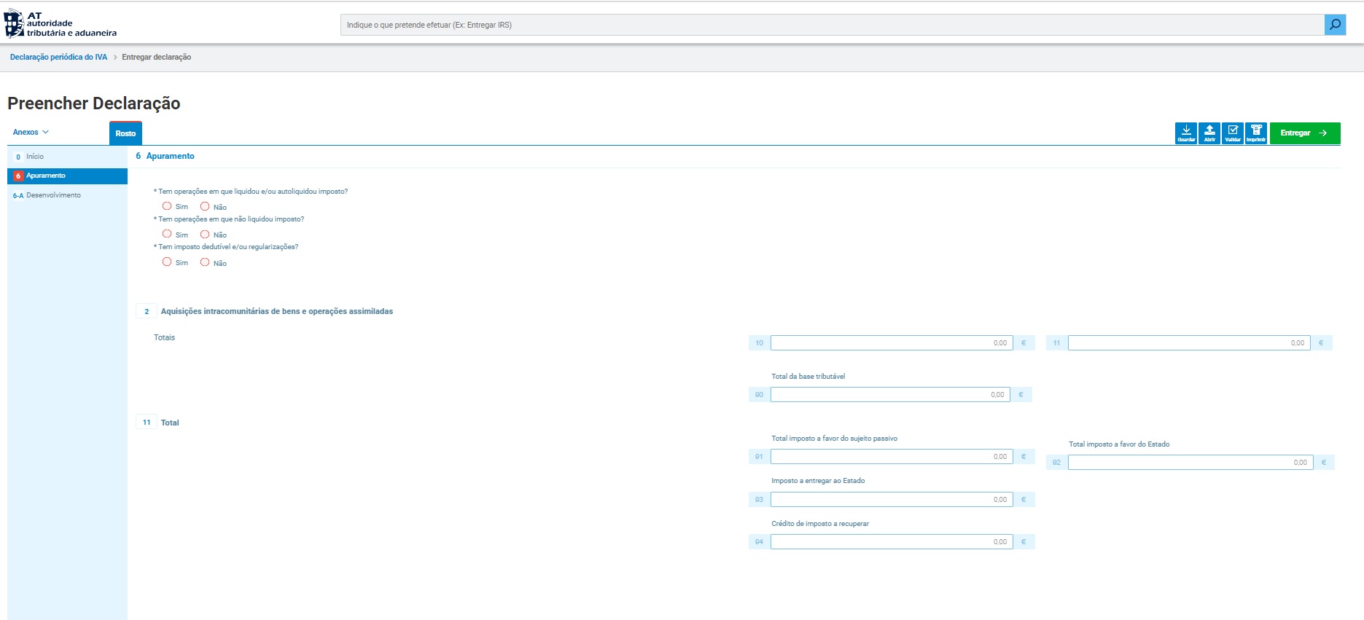Focus field 93 Imposto a entregar ao Estado

891,500
